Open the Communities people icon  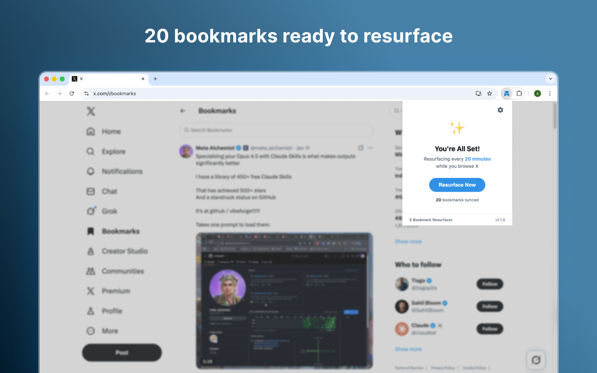[x=91, y=271]
